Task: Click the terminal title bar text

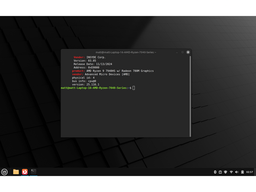Action: coord(126,52)
